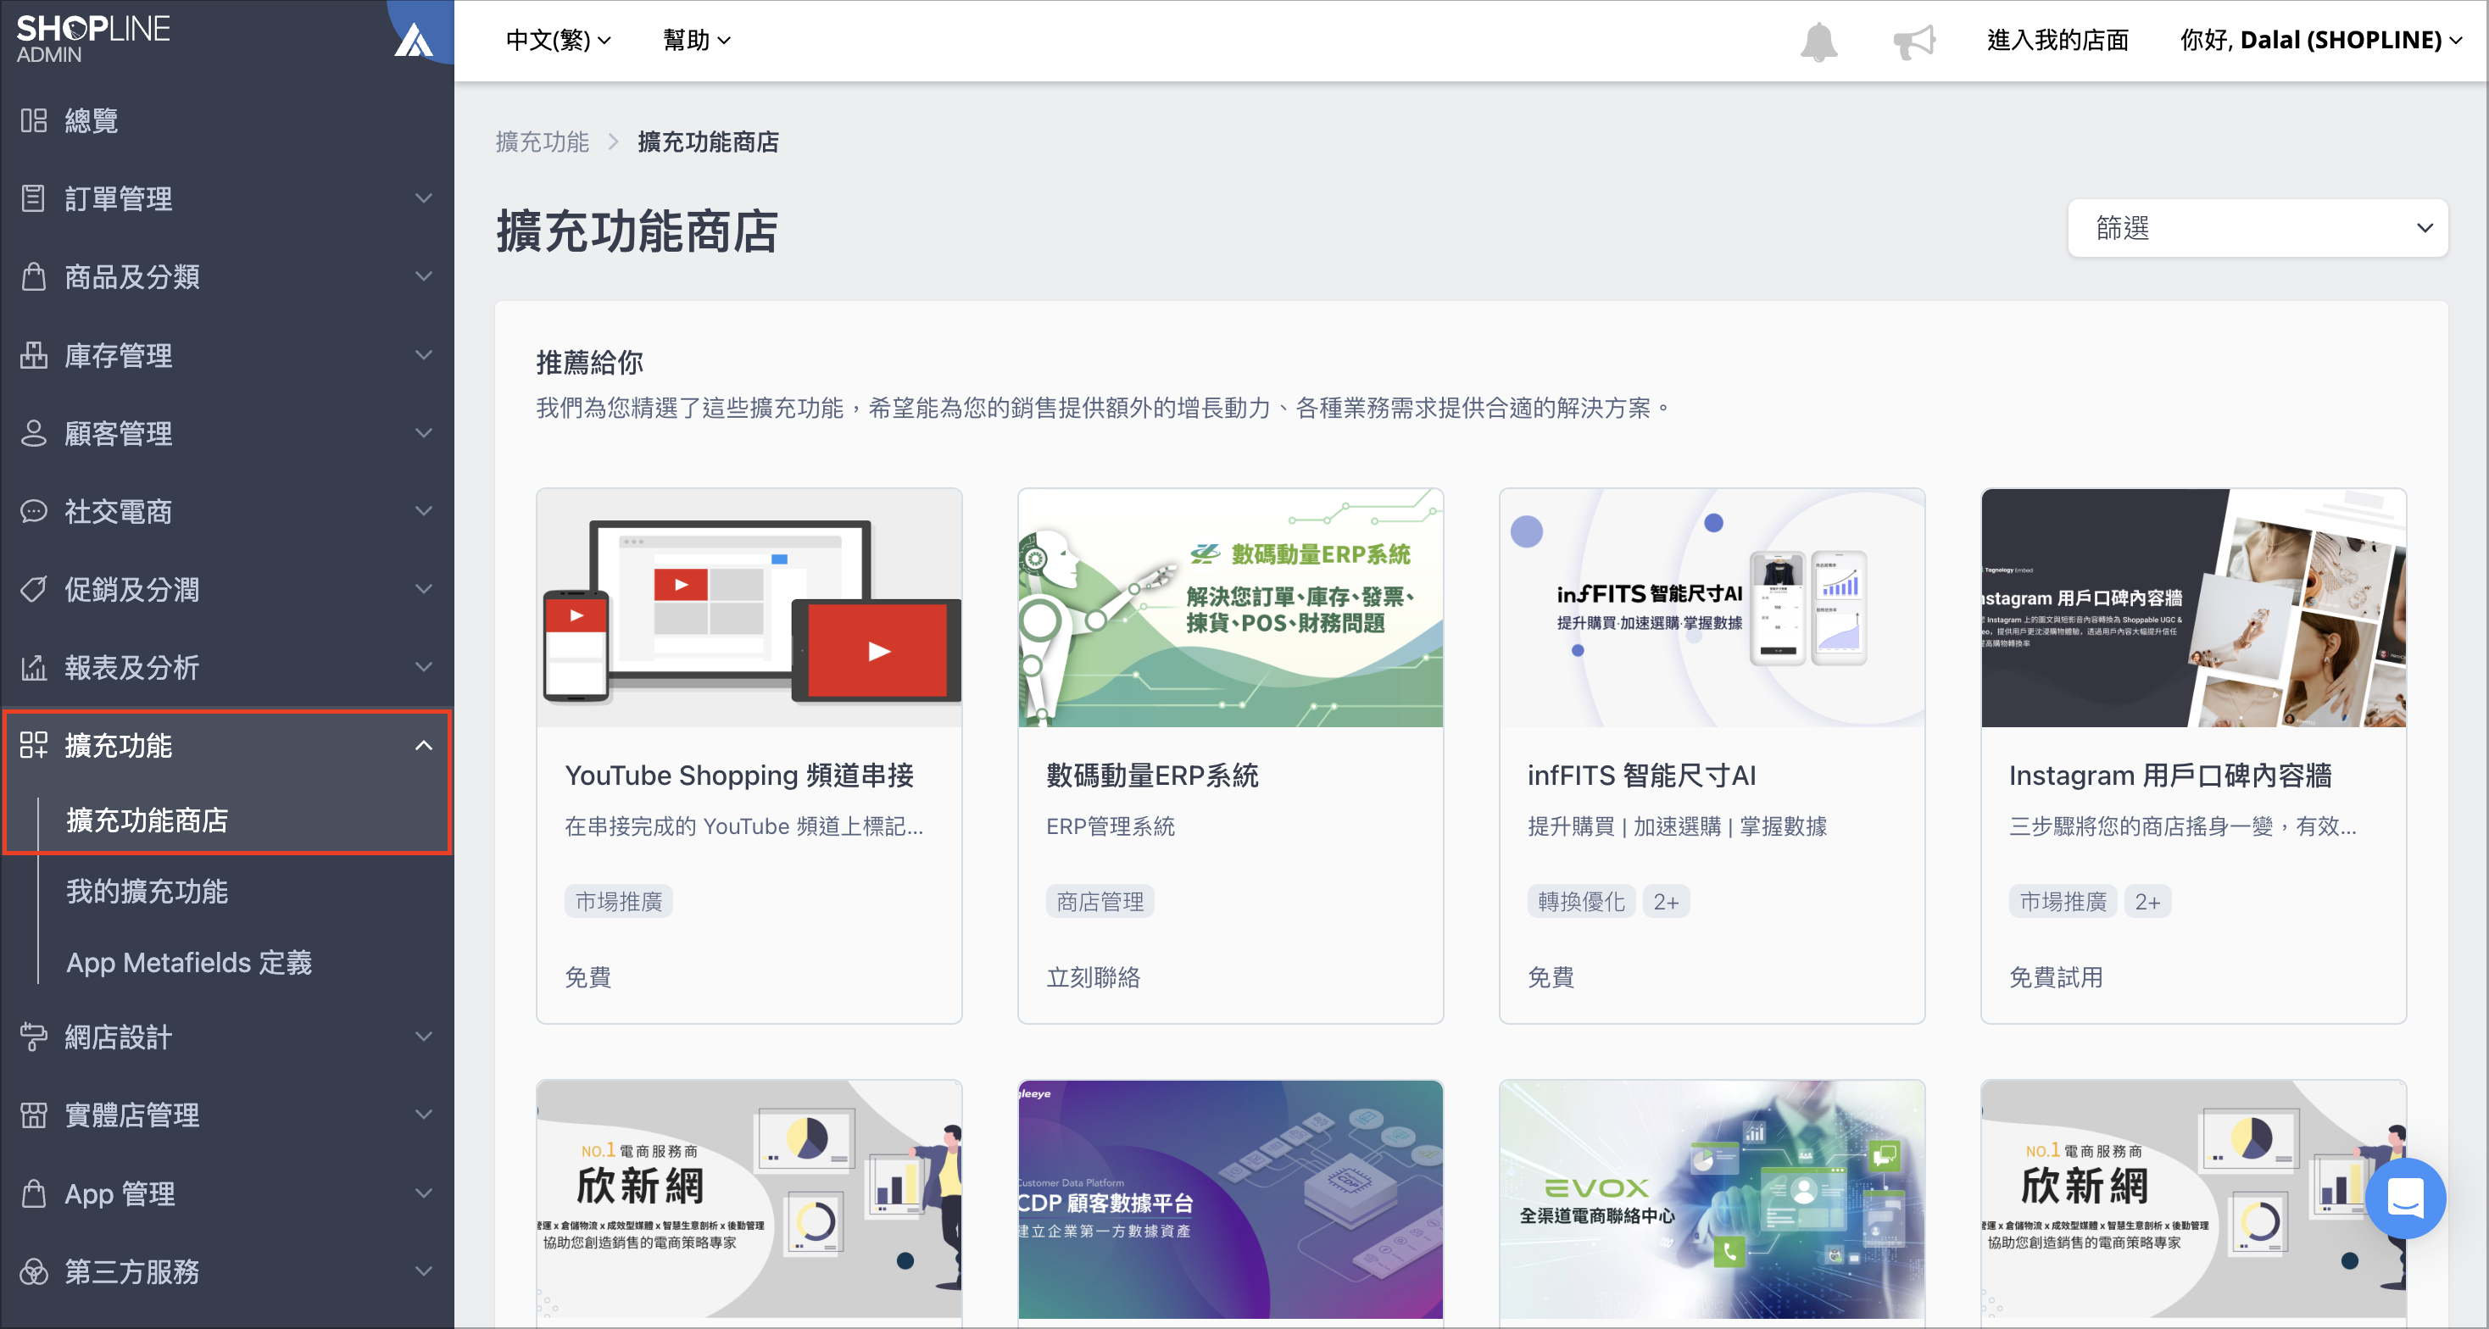Click the 轉換優化 tag on infFITS card
The height and width of the screenshot is (1329, 2489).
click(x=1581, y=901)
